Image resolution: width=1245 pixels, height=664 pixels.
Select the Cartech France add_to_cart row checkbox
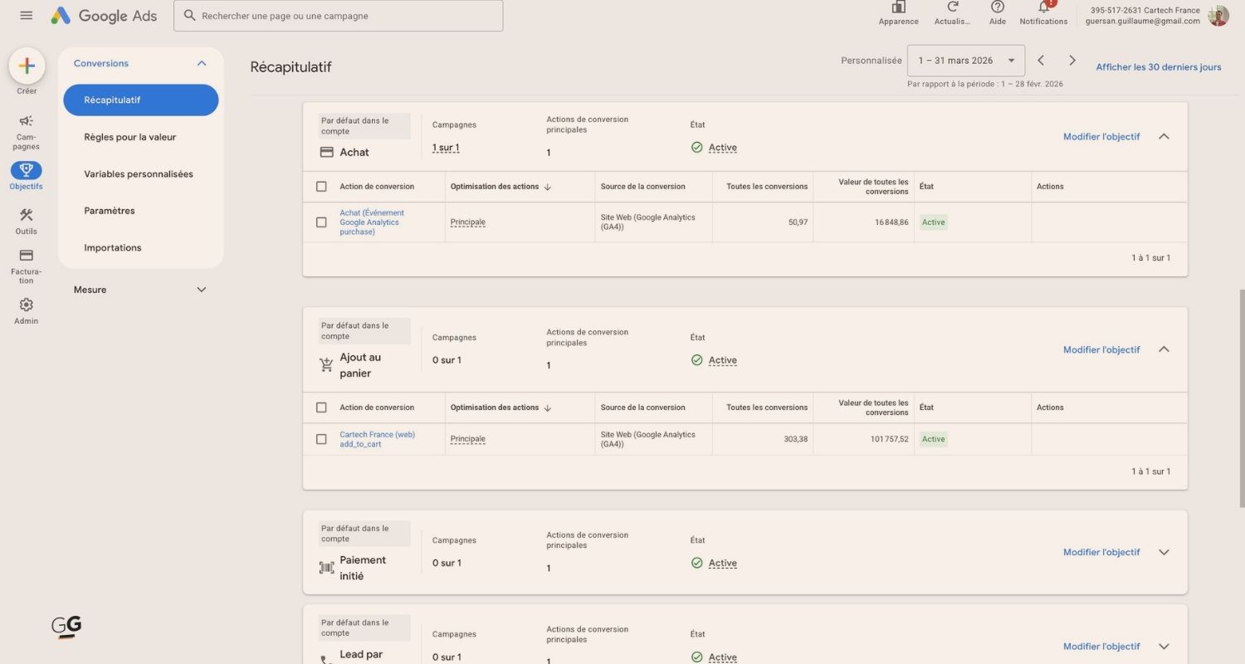point(321,438)
